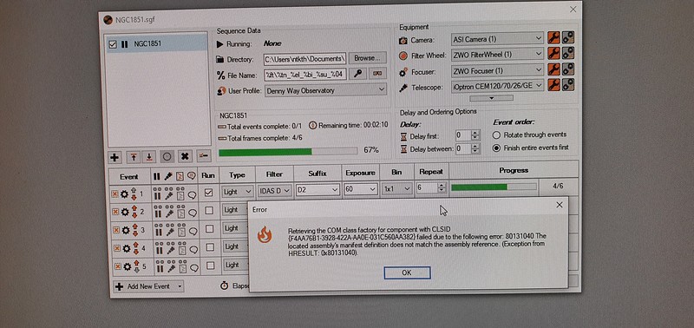The height and width of the screenshot is (328, 694).
Task: Open User Profile dropdown Denny Way Observatory
Action: tap(326, 90)
